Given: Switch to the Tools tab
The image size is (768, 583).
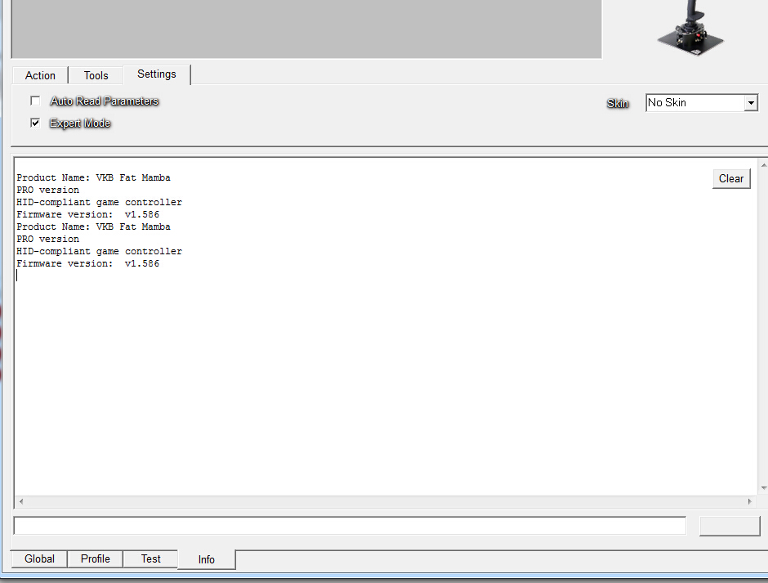Looking at the screenshot, I should coord(96,75).
